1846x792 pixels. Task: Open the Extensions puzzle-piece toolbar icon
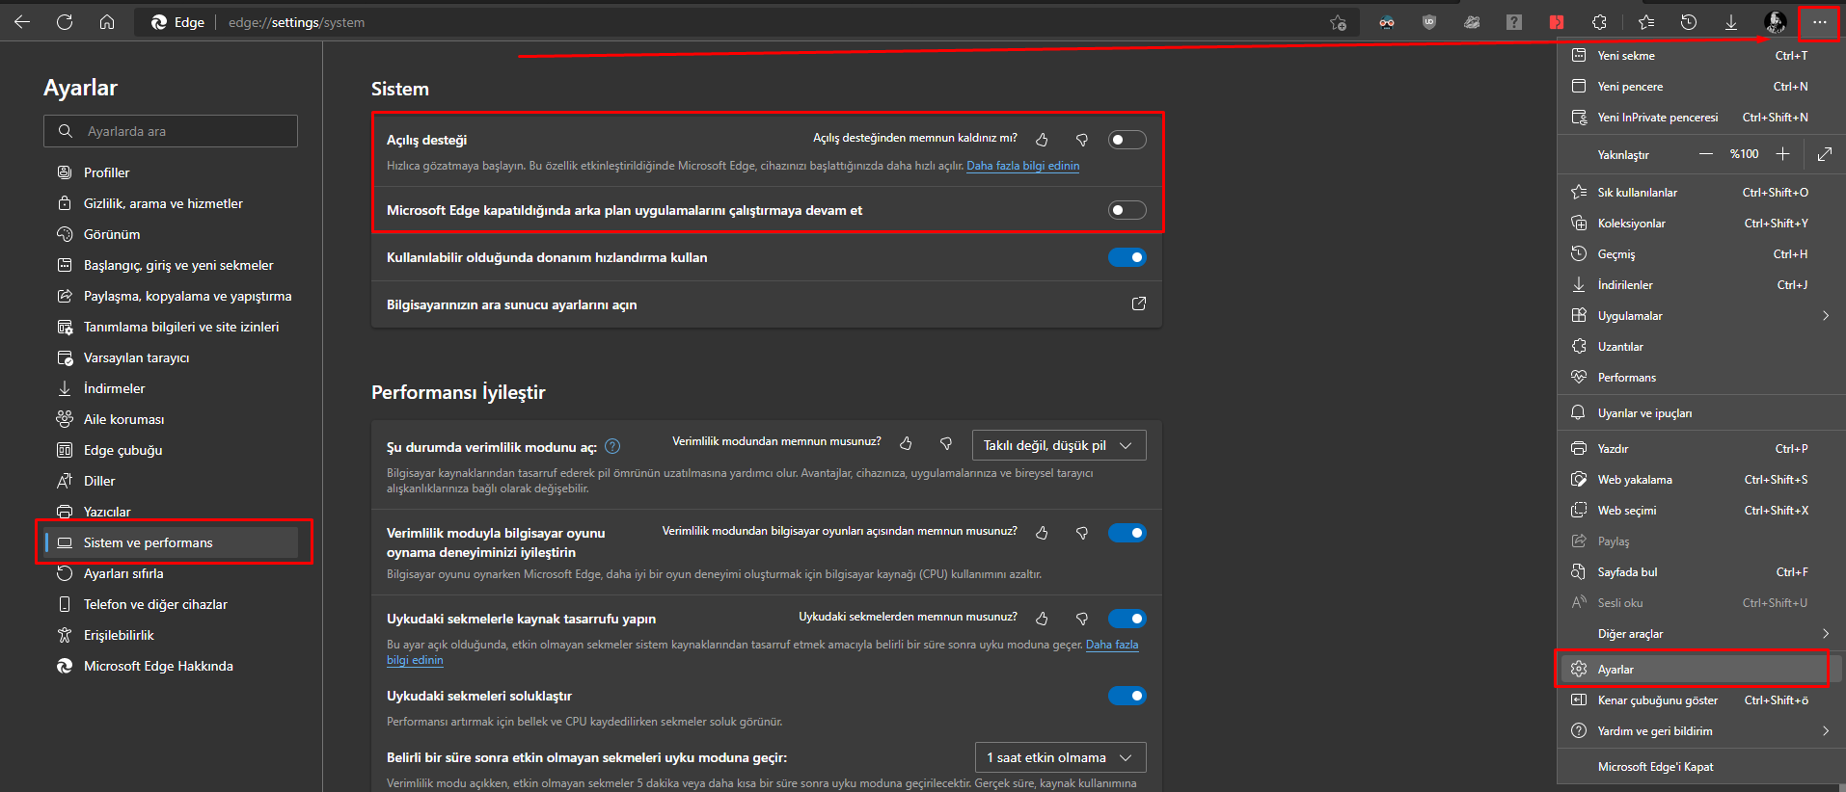pos(1599,22)
